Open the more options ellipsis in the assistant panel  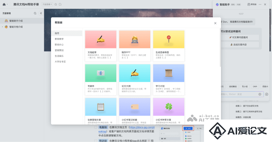point(260,4)
